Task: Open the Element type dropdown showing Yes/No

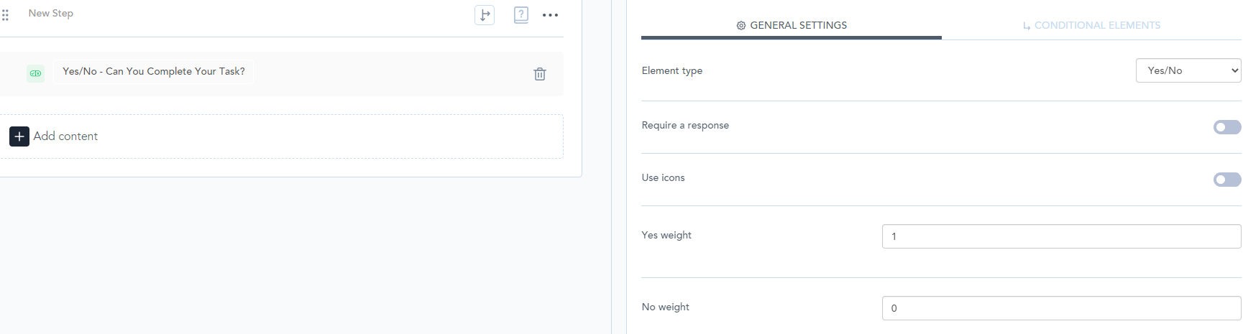Action: point(1188,70)
